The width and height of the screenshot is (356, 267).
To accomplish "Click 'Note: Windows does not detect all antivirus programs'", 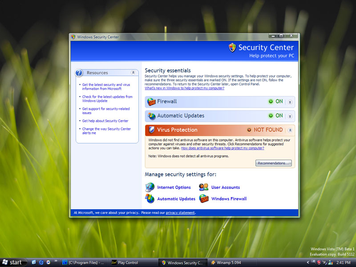I will point(188,156).
